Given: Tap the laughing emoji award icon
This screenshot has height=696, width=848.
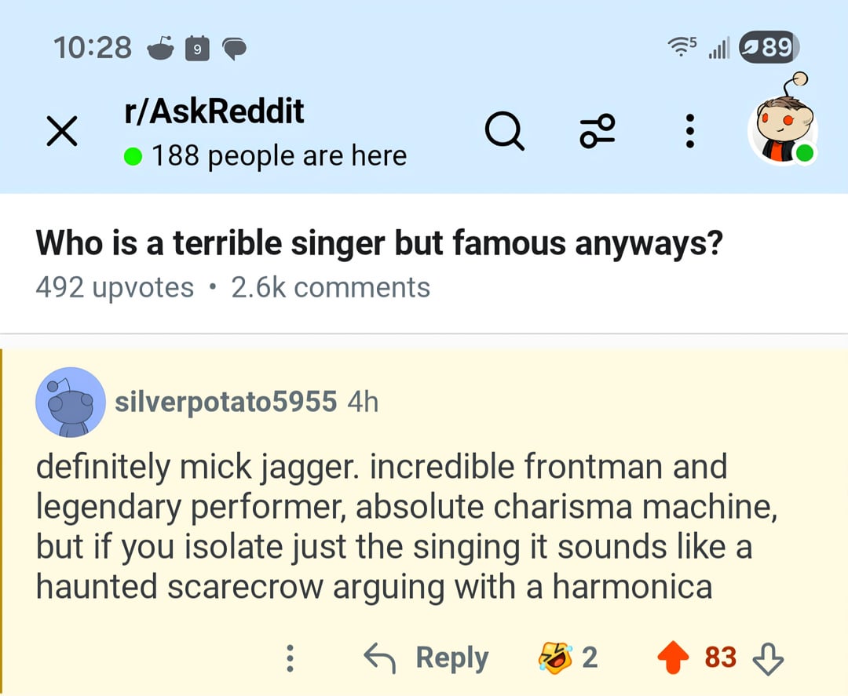Looking at the screenshot, I should click(554, 658).
